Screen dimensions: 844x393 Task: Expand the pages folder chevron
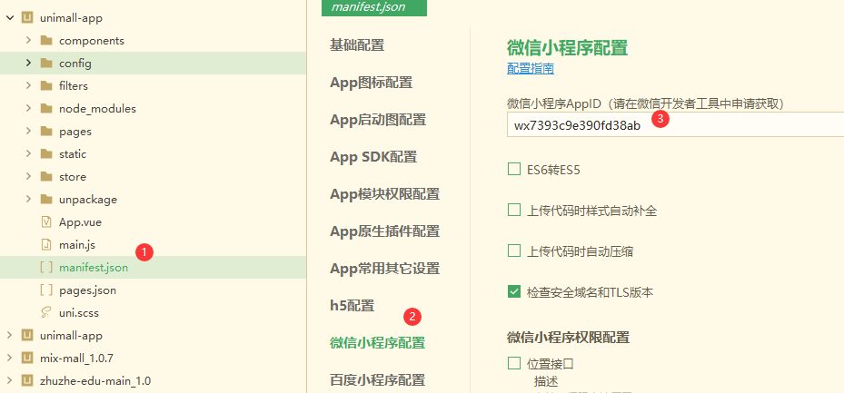[28, 132]
